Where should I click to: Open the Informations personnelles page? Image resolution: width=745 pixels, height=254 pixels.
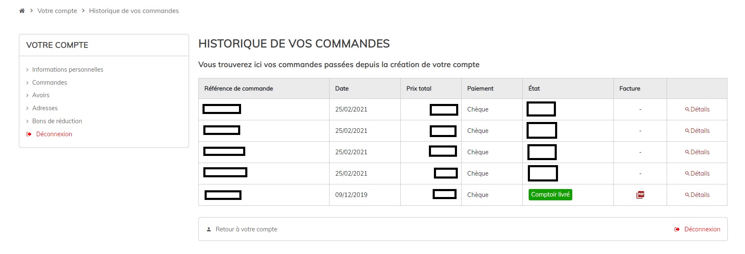[x=67, y=69]
